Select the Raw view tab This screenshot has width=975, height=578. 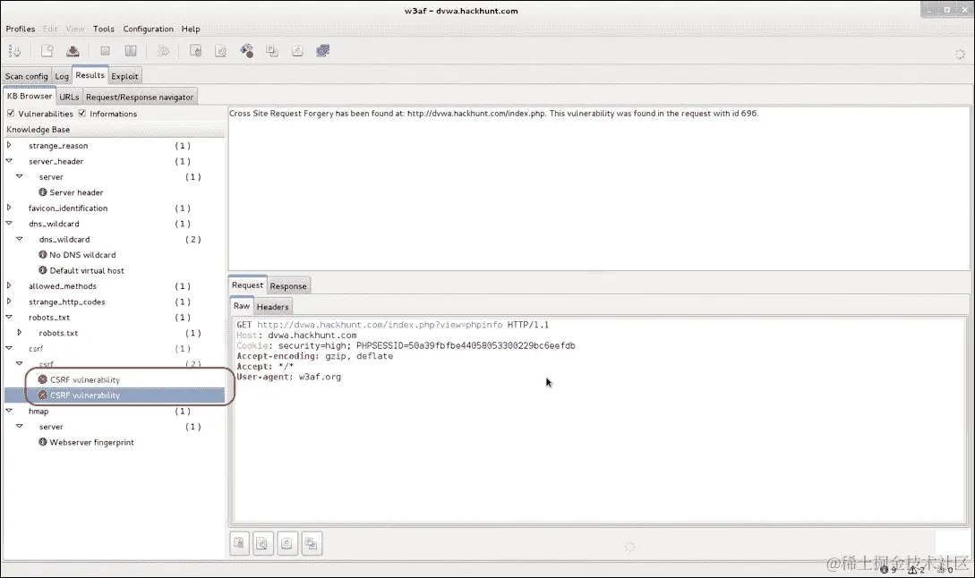click(x=242, y=306)
